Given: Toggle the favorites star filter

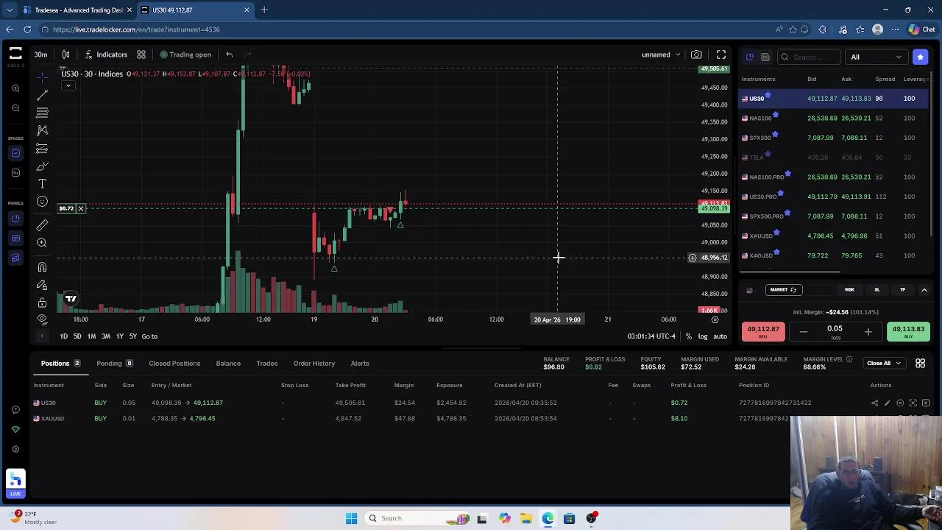Looking at the screenshot, I should coord(920,57).
